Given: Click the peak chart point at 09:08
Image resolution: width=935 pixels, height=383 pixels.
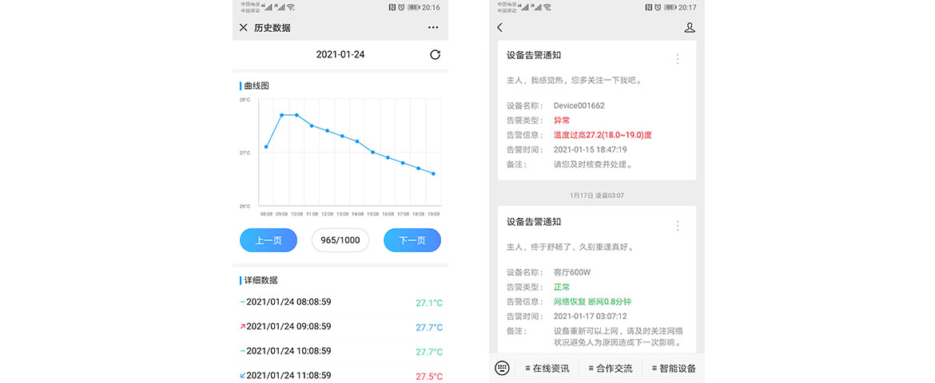Looking at the screenshot, I should coord(281,115).
